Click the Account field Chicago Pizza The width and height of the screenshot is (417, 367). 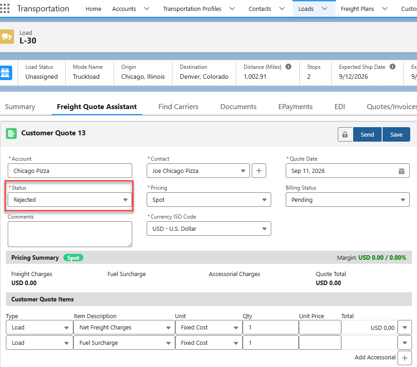click(70, 171)
